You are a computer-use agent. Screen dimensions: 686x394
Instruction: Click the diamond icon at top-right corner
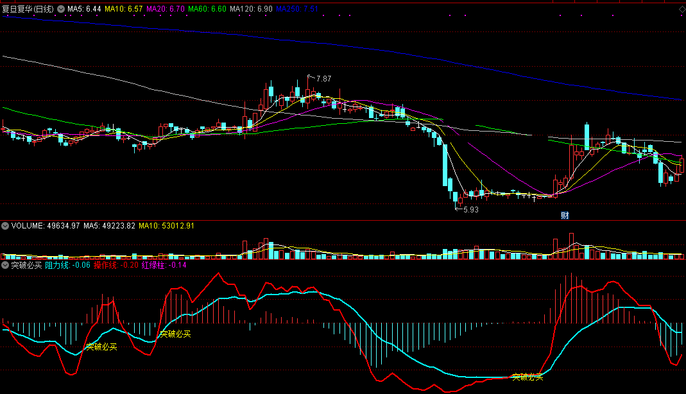[x=682, y=9]
